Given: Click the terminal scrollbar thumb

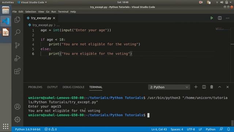Looking at the screenshot, I should pos(232,123).
